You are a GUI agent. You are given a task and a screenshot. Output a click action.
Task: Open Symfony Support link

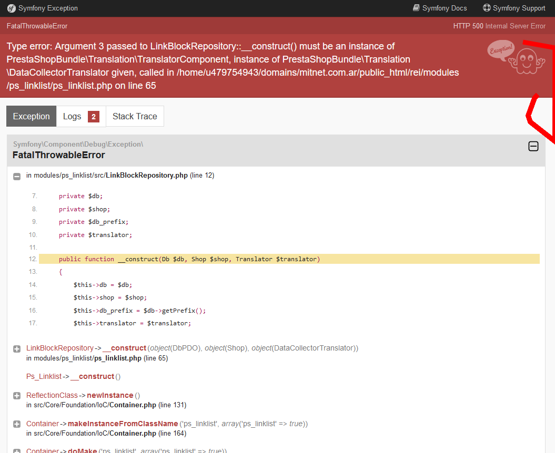point(514,8)
